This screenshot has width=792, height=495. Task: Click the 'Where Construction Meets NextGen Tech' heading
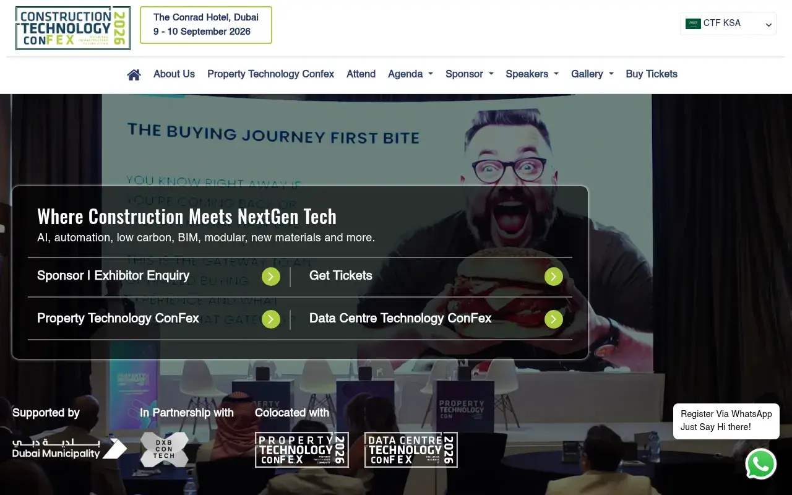187,217
